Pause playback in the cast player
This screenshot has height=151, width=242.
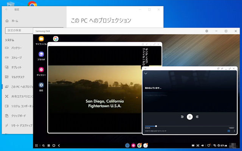[x=190, y=117]
